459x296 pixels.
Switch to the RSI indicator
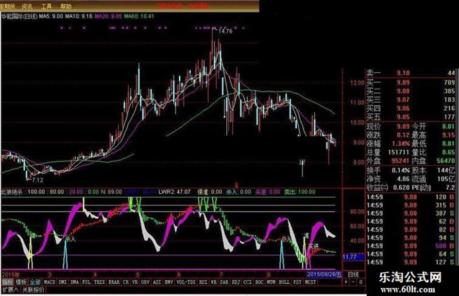pyautogui.click(x=203, y=282)
